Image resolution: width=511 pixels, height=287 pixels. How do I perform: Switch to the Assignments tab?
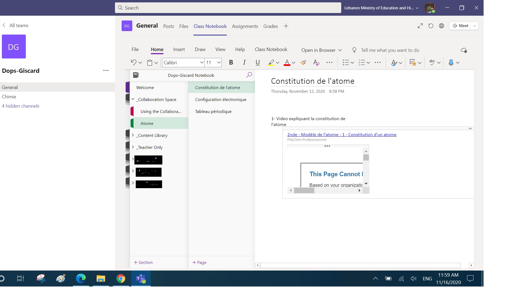click(245, 26)
